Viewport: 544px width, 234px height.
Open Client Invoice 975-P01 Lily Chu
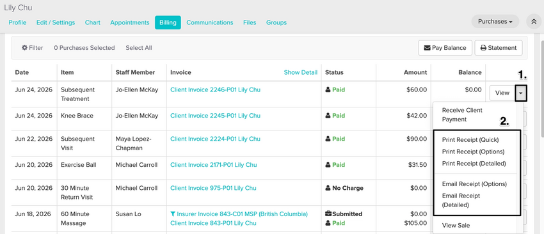coord(213,188)
